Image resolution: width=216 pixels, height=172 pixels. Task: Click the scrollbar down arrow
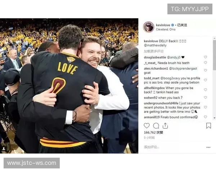coord(215,118)
